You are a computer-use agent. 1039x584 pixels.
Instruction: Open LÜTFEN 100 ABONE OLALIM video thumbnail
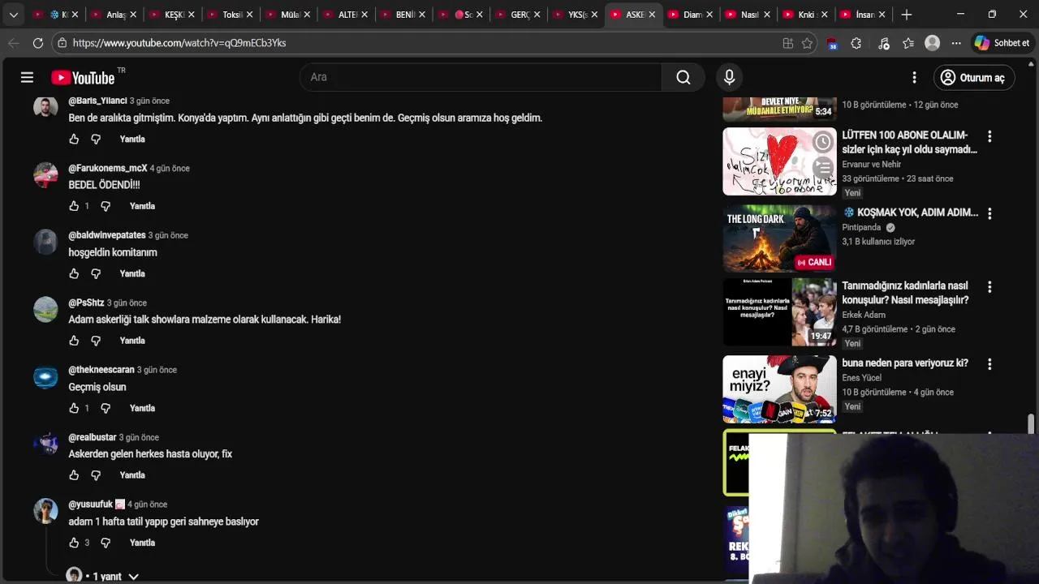click(x=779, y=161)
